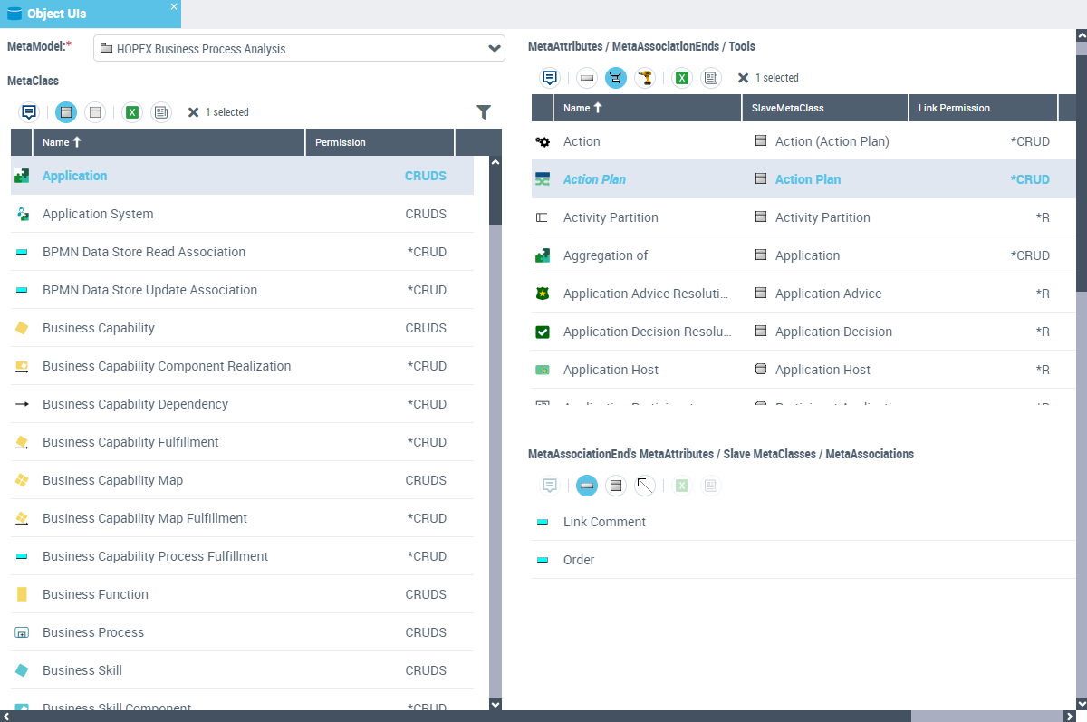The height and width of the screenshot is (722, 1087).
Task: Click the comment icon in MetaClass toolbar
Action: coord(29,112)
